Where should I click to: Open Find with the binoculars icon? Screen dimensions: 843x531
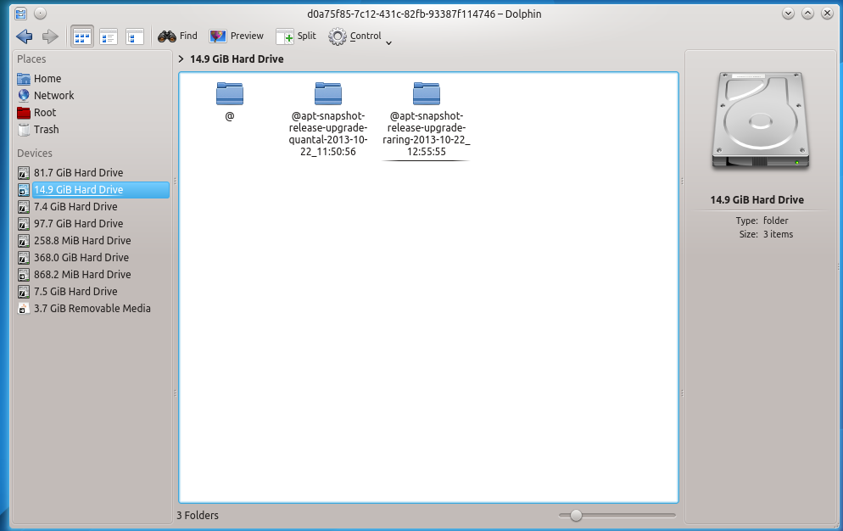tap(177, 36)
